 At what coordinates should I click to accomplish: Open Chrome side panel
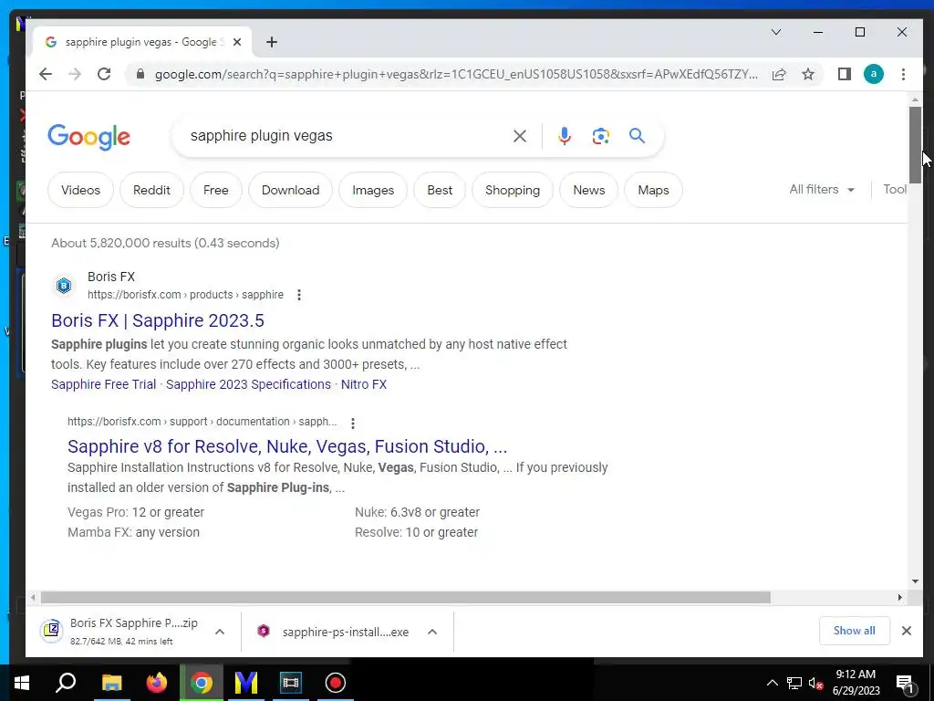pos(844,74)
